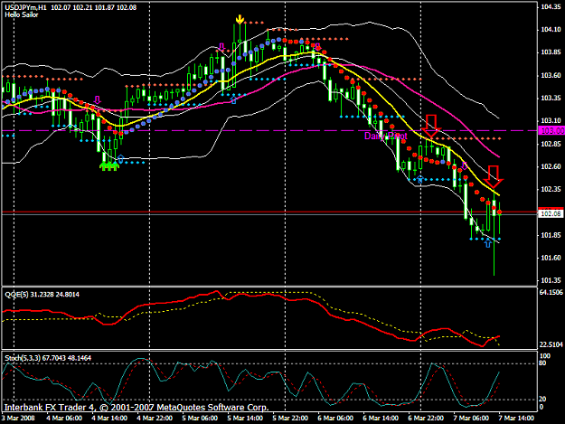
Task: Select the '4 Mar 06:00' time label
Action: point(64,419)
